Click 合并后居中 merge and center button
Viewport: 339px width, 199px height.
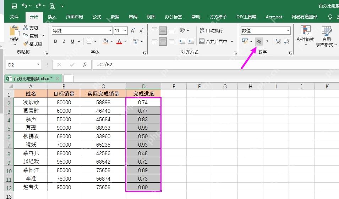(x=213, y=41)
